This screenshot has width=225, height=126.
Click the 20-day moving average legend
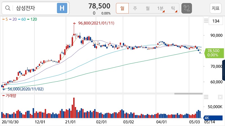click(x=13, y=19)
